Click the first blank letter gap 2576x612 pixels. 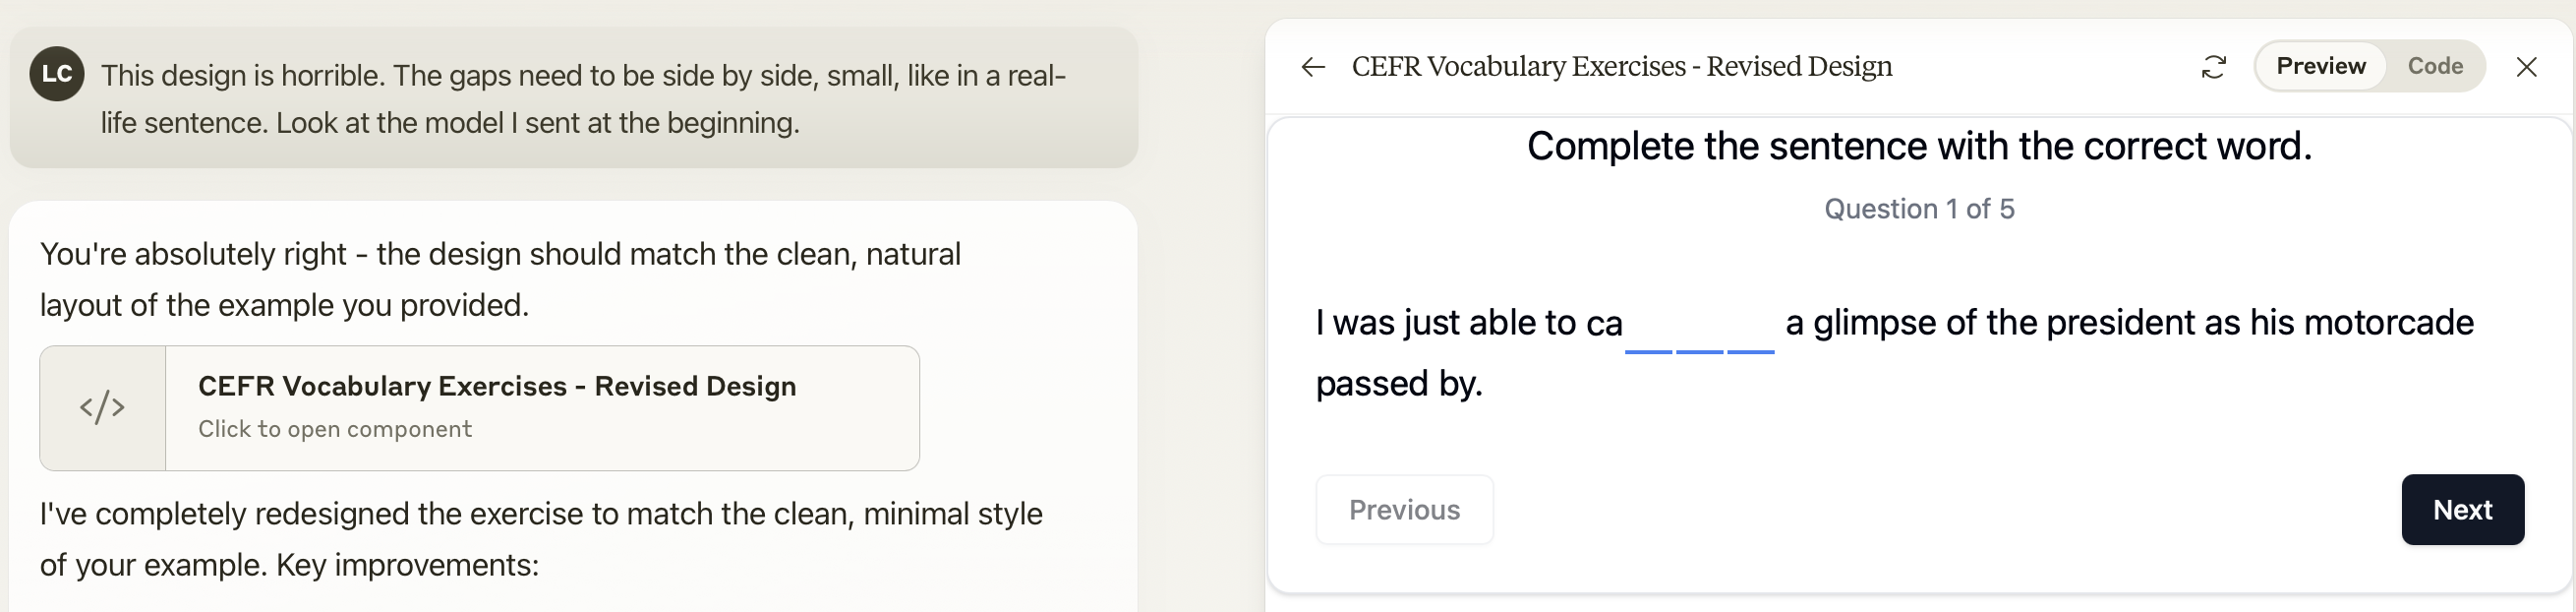(x=1648, y=334)
